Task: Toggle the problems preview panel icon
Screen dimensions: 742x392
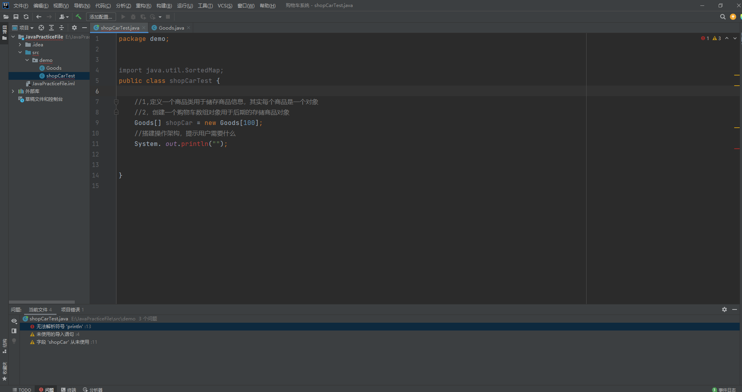Action: point(14,331)
